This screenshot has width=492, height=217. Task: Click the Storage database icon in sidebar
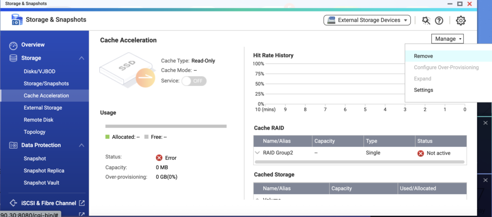coord(13,58)
